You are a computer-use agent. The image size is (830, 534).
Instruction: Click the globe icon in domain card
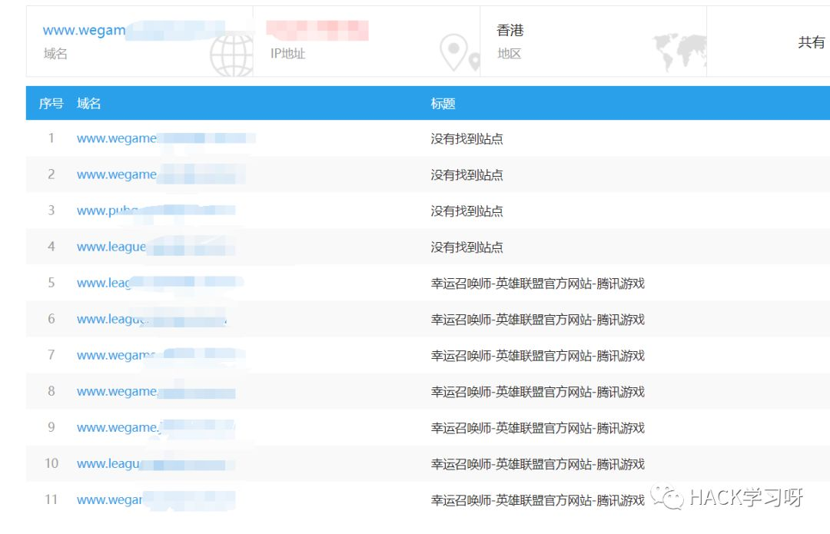pyautogui.click(x=231, y=55)
